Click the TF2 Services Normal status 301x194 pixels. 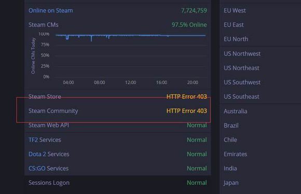pos(197,140)
